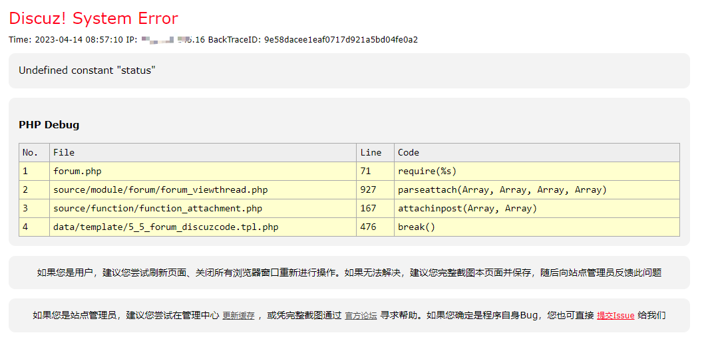Click the Code column header
The height and width of the screenshot is (341, 714).
[x=409, y=152]
